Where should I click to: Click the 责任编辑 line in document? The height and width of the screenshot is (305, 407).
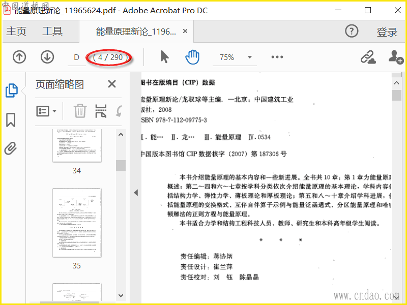(x=207, y=257)
